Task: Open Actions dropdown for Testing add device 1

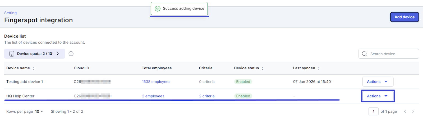Action: click(x=378, y=82)
